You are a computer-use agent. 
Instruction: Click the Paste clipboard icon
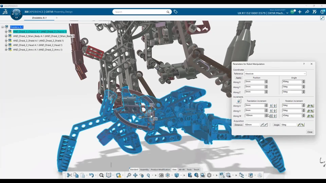click(x=83, y=175)
